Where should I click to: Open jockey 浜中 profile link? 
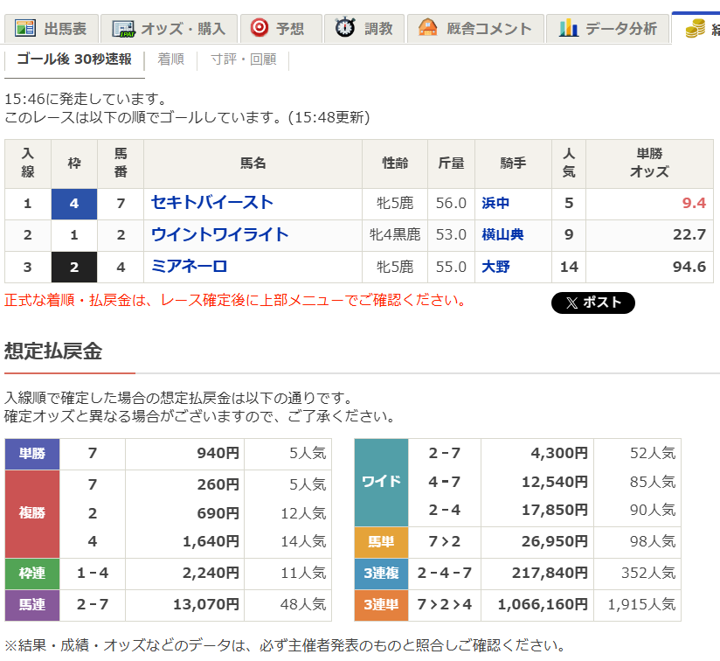coord(495,203)
